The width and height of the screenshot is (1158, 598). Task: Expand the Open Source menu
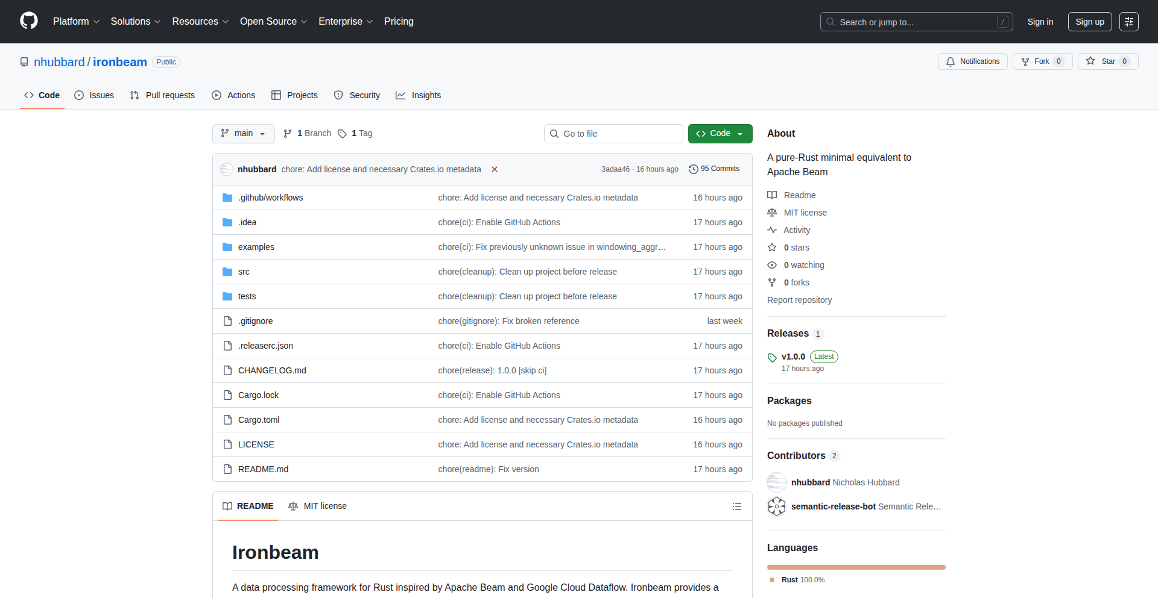coord(274,22)
